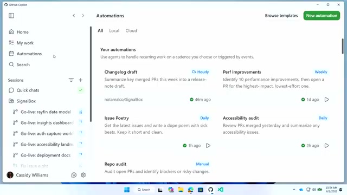Click the 1d ago status
Screen dimensions: 347x195
(x=310, y=100)
